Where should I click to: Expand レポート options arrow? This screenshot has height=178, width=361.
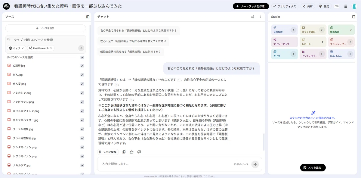pyautogui.click(x=322, y=42)
